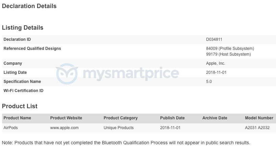Viewport: 276px width, 148px height.
Task: Click the Publish Date column header
Action: (172, 118)
